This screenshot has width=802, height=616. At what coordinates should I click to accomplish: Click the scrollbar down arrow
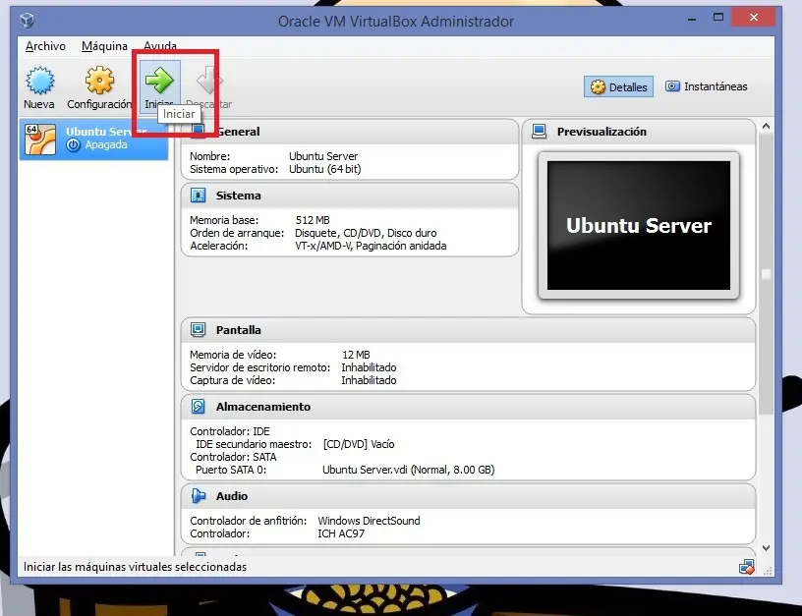766,548
